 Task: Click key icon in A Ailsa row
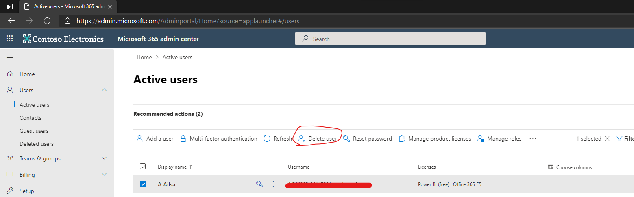[x=259, y=184]
